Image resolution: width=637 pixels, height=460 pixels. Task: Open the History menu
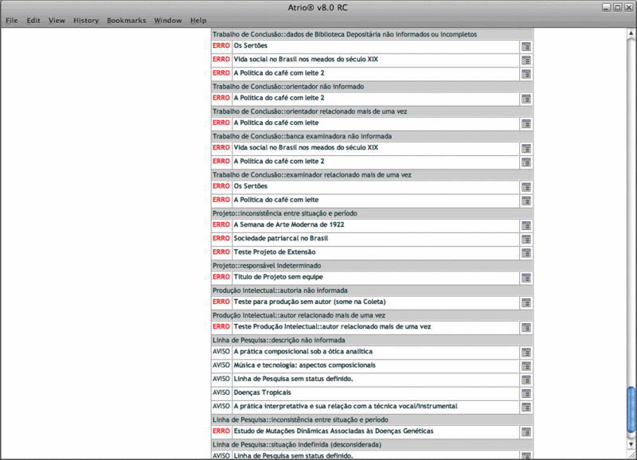click(x=86, y=20)
